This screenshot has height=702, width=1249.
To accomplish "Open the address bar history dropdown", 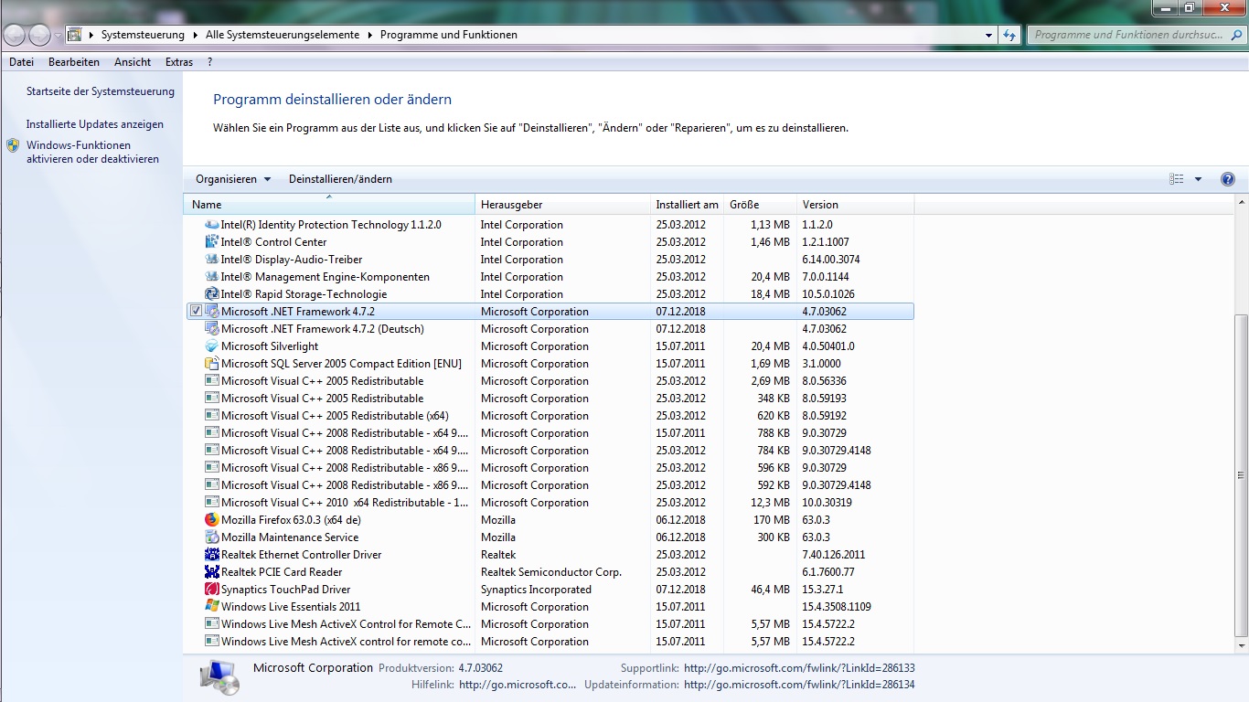I will tap(989, 35).
